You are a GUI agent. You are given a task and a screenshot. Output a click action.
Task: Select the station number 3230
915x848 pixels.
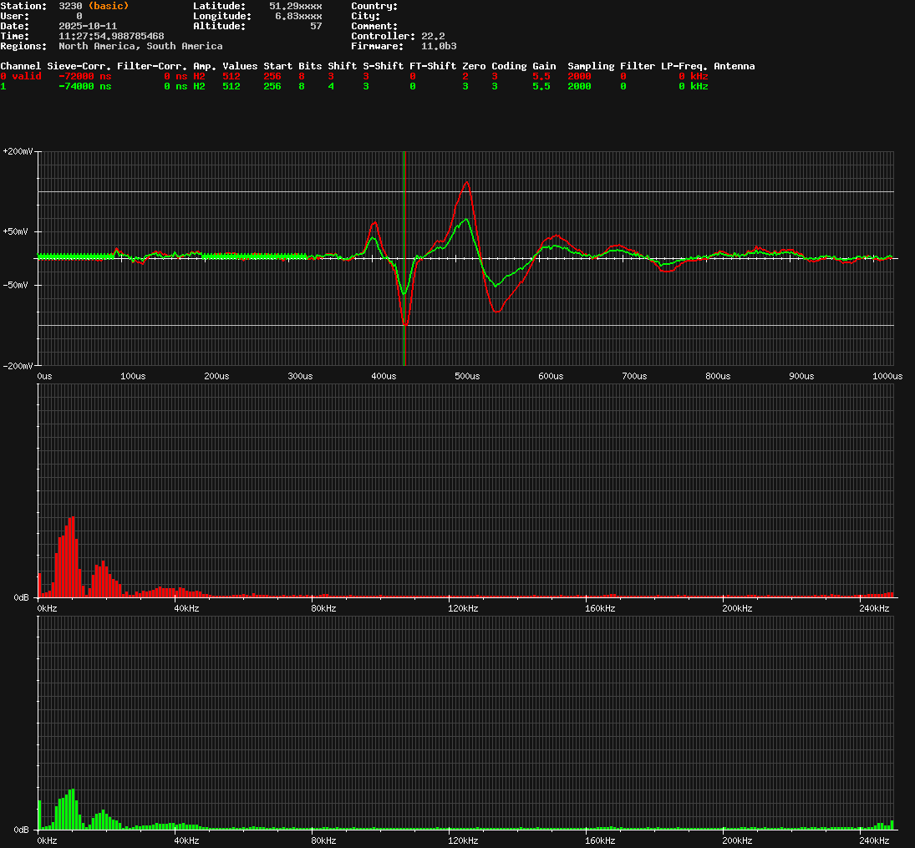[x=70, y=6]
